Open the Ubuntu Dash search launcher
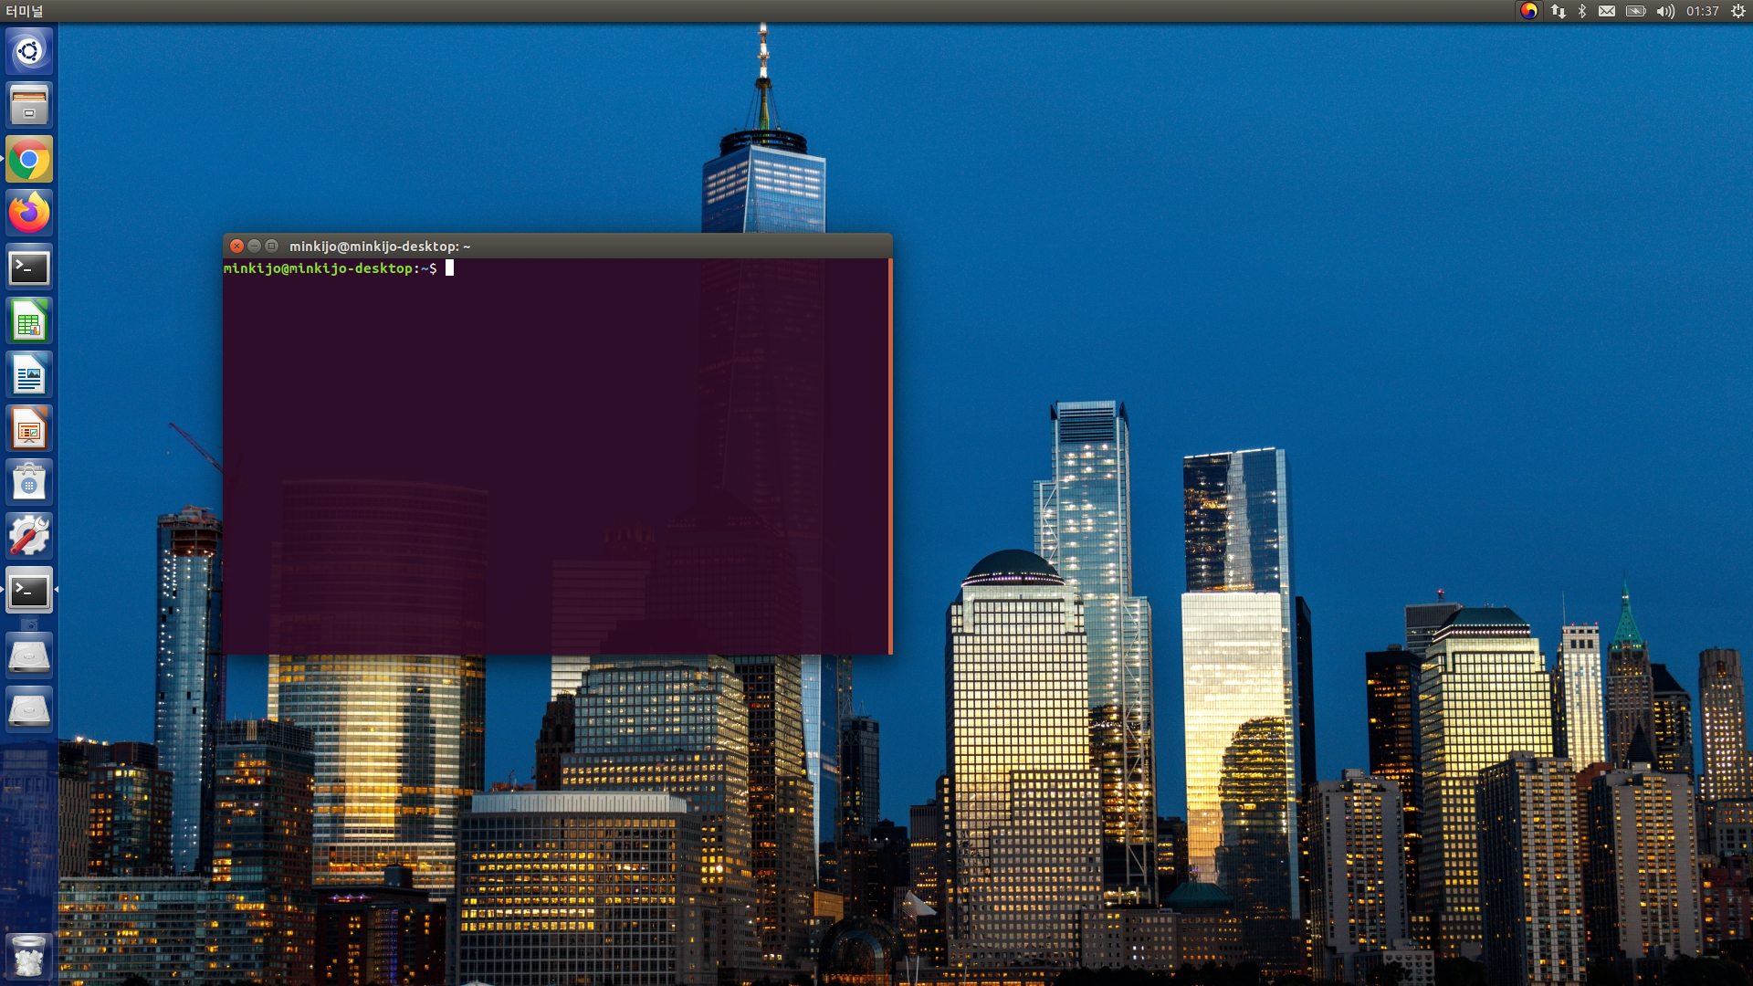The width and height of the screenshot is (1753, 986). (x=29, y=51)
